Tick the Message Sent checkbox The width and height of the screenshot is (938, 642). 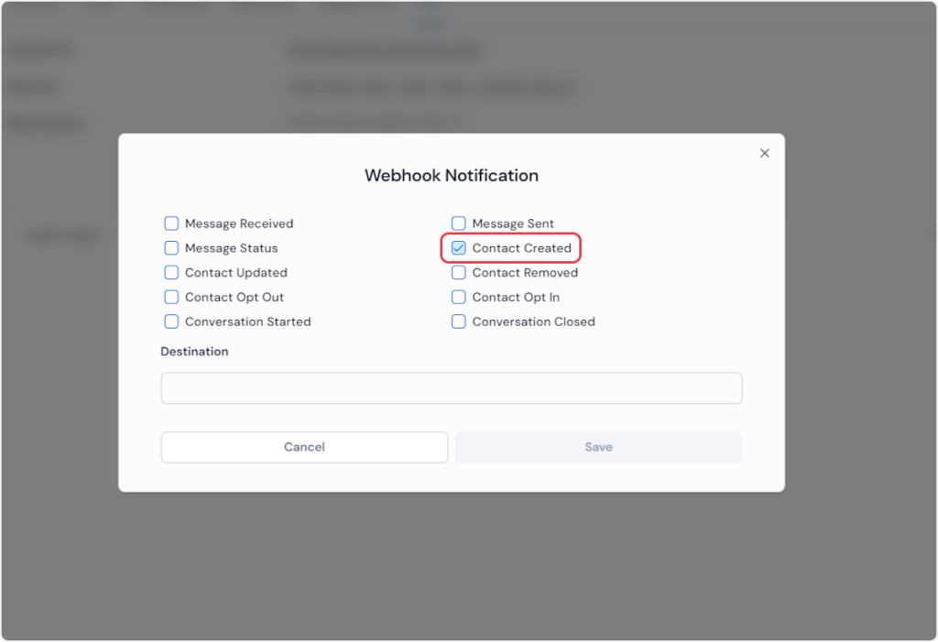tap(459, 223)
